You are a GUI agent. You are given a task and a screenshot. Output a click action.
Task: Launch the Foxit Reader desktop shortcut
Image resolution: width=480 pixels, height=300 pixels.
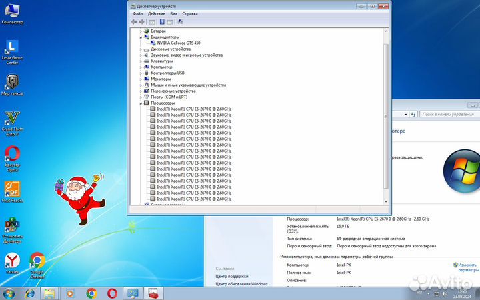point(11,190)
